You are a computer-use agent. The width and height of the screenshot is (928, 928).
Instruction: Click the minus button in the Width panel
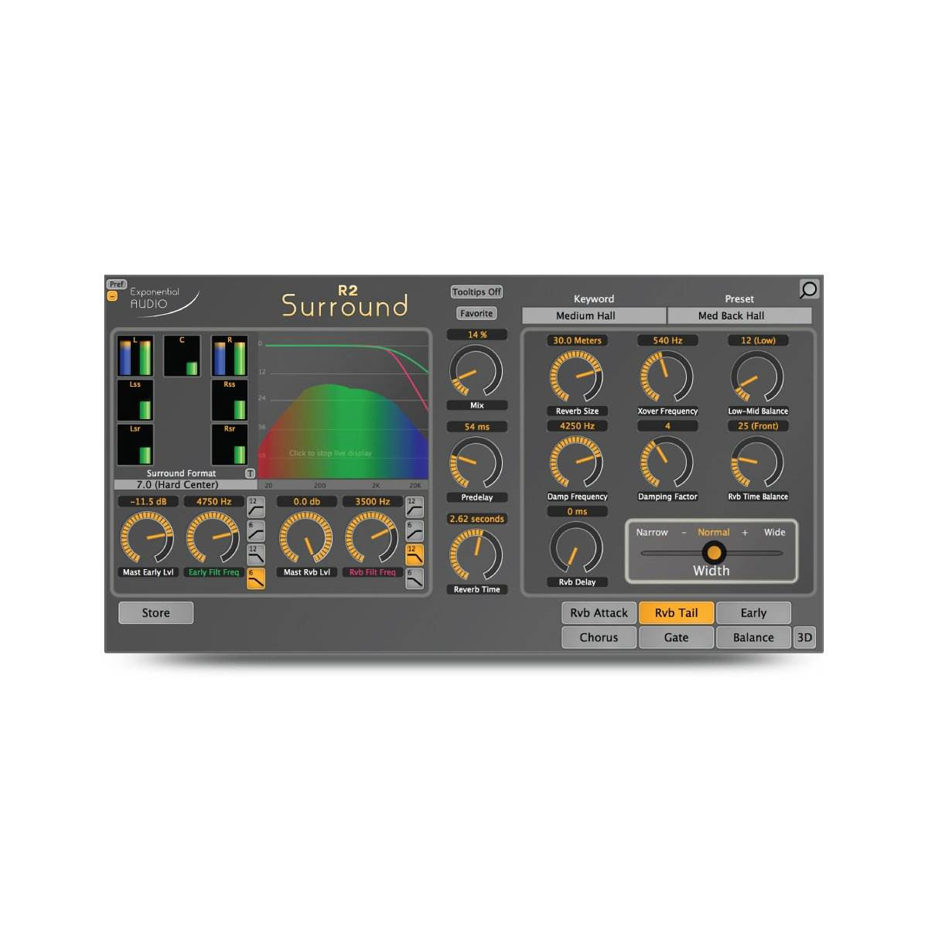pyautogui.click(x=684, y=533)
